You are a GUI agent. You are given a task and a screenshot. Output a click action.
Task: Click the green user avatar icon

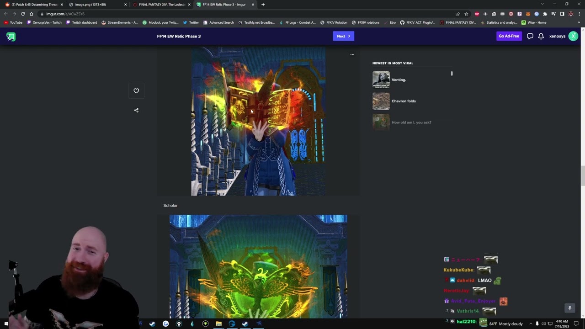[x=573, y=36]
